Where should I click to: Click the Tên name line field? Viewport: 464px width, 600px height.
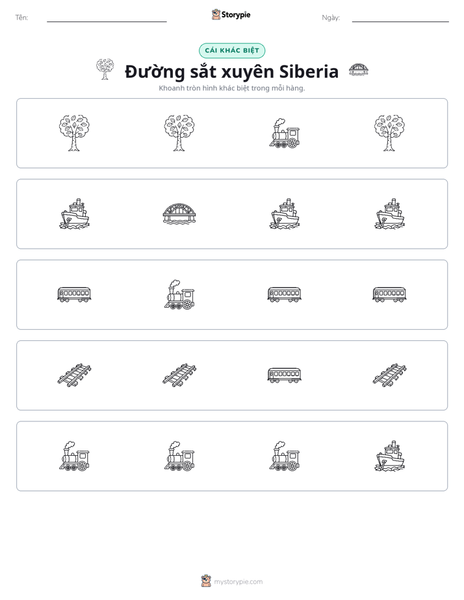107,18
